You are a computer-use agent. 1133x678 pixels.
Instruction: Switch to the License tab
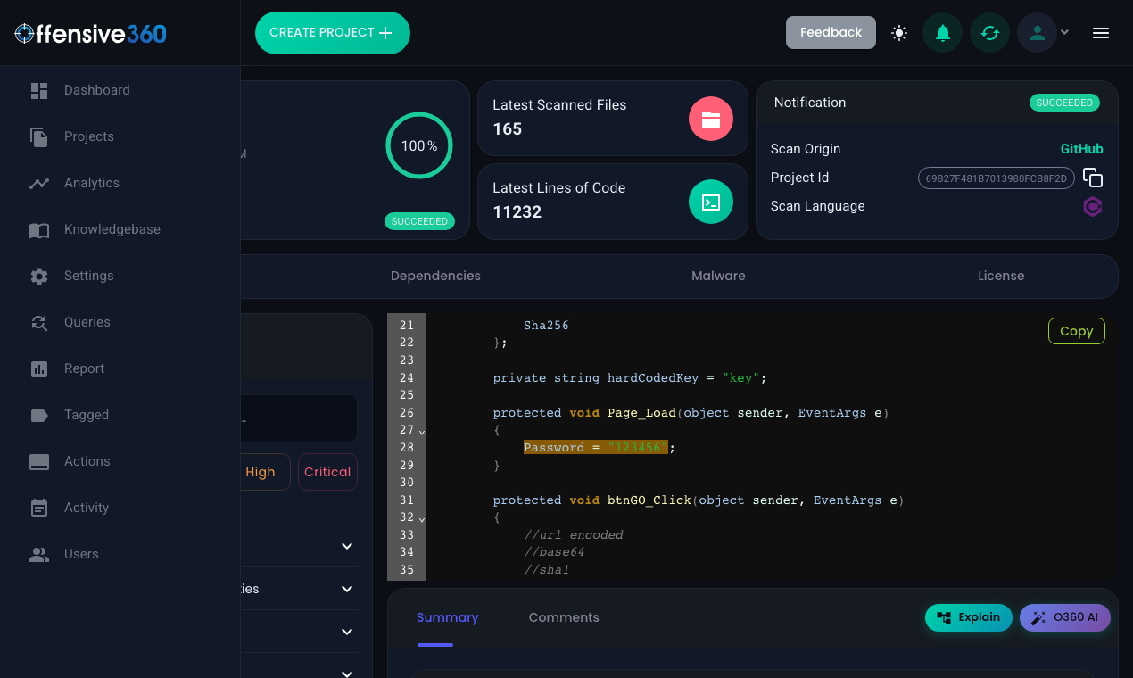pyautogui.click(x=1001, y=276)
